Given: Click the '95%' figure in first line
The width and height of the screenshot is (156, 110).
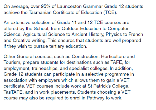Looking at the screenshot, I should [x=46, y=6].
